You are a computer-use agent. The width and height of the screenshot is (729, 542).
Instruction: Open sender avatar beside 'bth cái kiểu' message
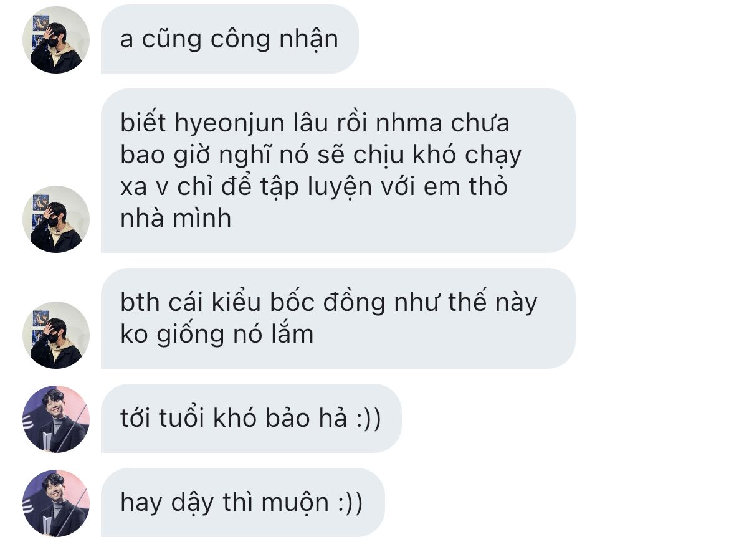[56, 335]
